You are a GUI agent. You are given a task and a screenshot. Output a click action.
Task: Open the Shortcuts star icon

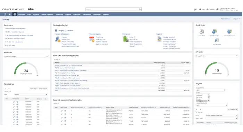click(10, 15)
